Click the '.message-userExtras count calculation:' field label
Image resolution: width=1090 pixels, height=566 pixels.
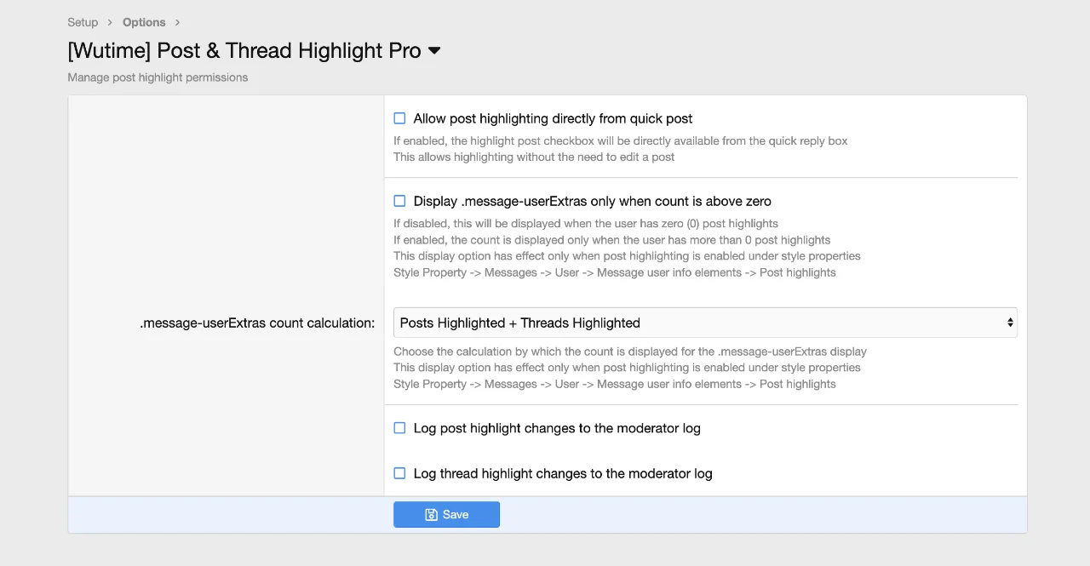click(x=257, y=323)
